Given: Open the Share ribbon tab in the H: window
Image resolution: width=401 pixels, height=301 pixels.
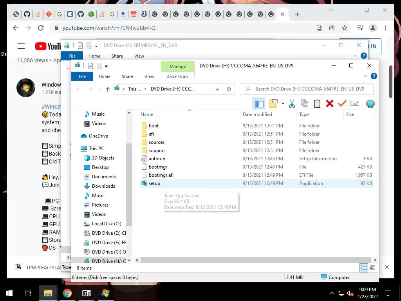Looking at the screenshot, I should (x=127, y=76).
